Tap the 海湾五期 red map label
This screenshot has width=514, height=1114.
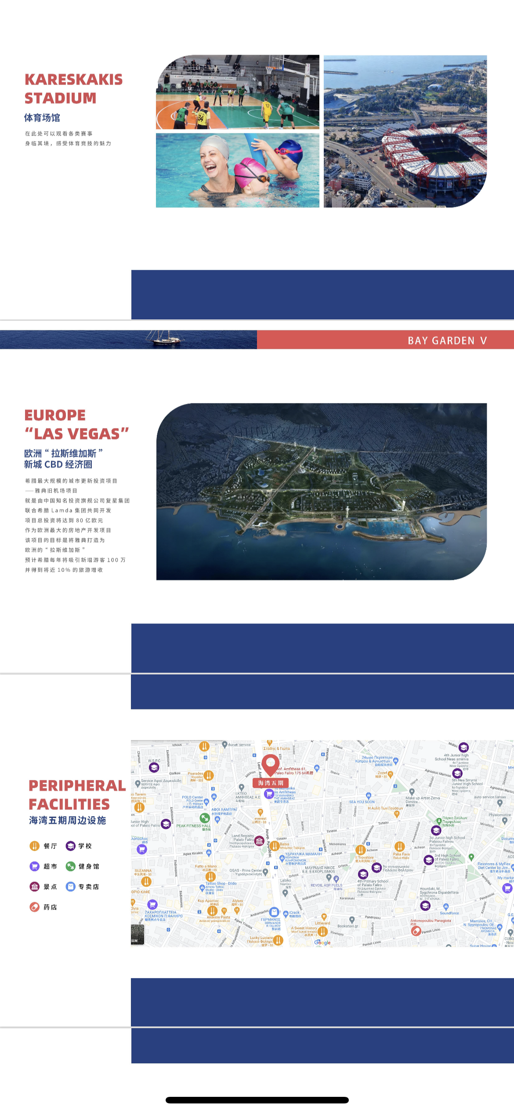point(271,783)
